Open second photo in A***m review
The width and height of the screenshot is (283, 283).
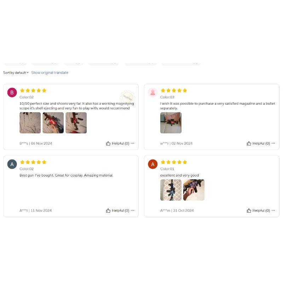pos(194,190)
